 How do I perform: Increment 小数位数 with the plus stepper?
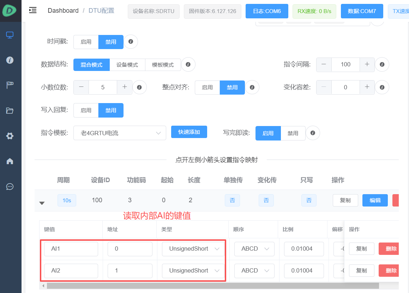124,87
